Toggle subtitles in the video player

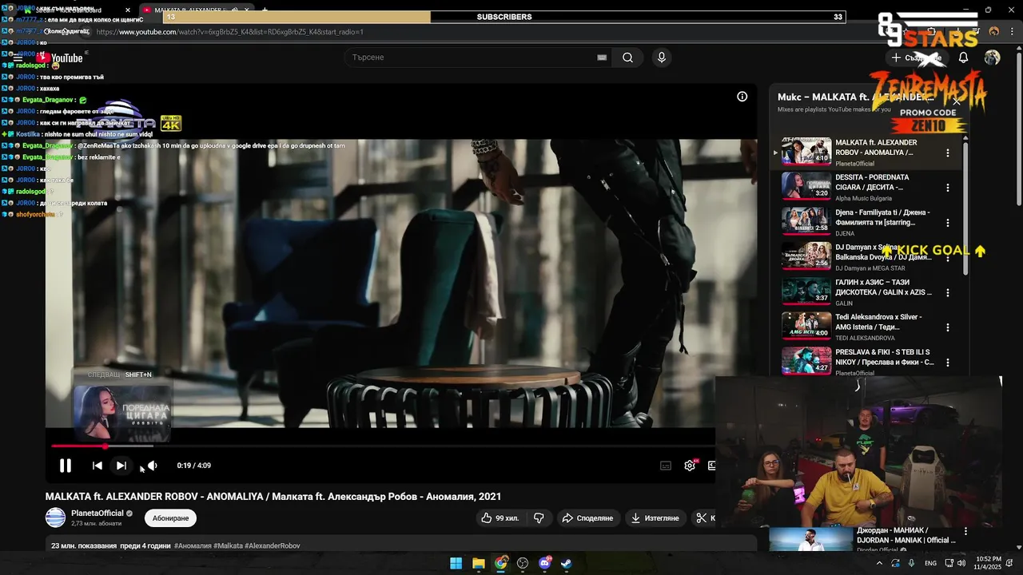click(666, 466)
